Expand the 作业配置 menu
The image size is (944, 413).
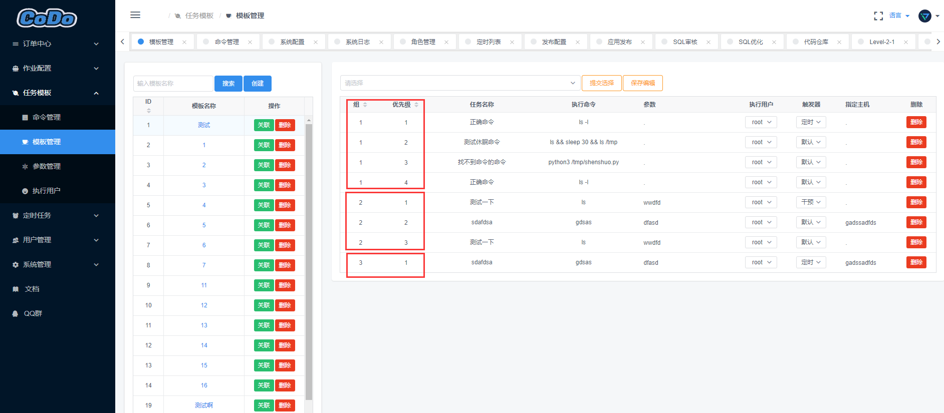(x=58, y=68)
